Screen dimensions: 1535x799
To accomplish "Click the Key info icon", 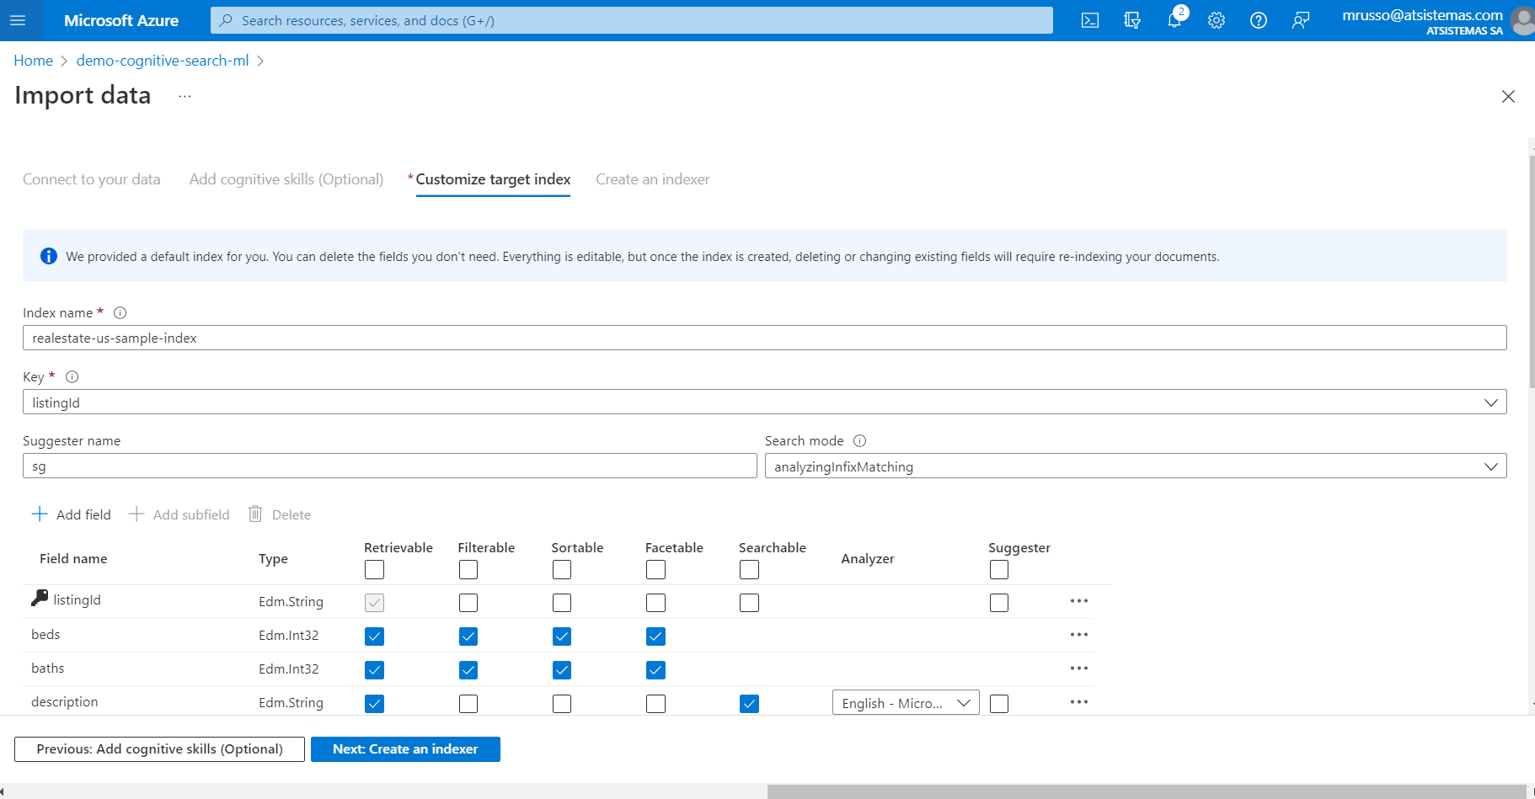I will [x=72, y=376].
